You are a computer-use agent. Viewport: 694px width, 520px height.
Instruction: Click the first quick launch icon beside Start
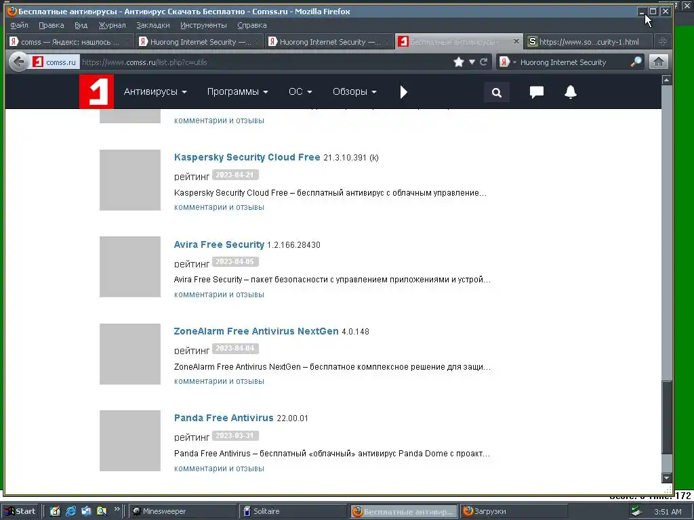pos(55,511)
